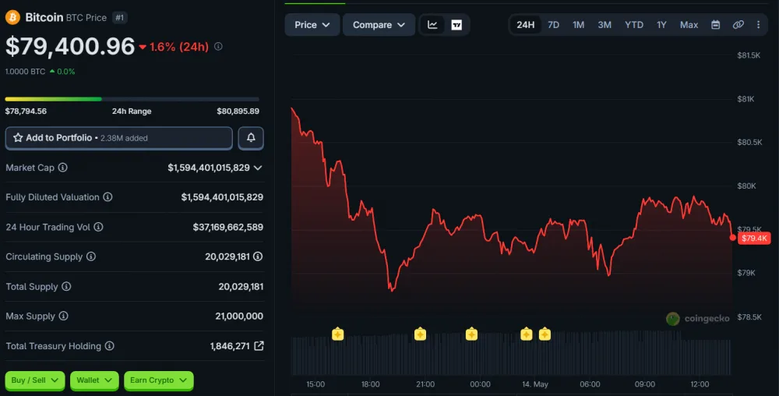
Task: Click the news marker near 00:00
Action: click(x=471, y=334)
